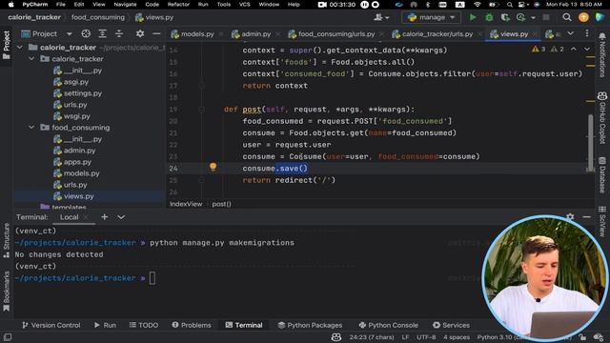This screenshot has height=343, width=610.
Task: Pause the screen recording in menu bar
Action: click(364, 5)
